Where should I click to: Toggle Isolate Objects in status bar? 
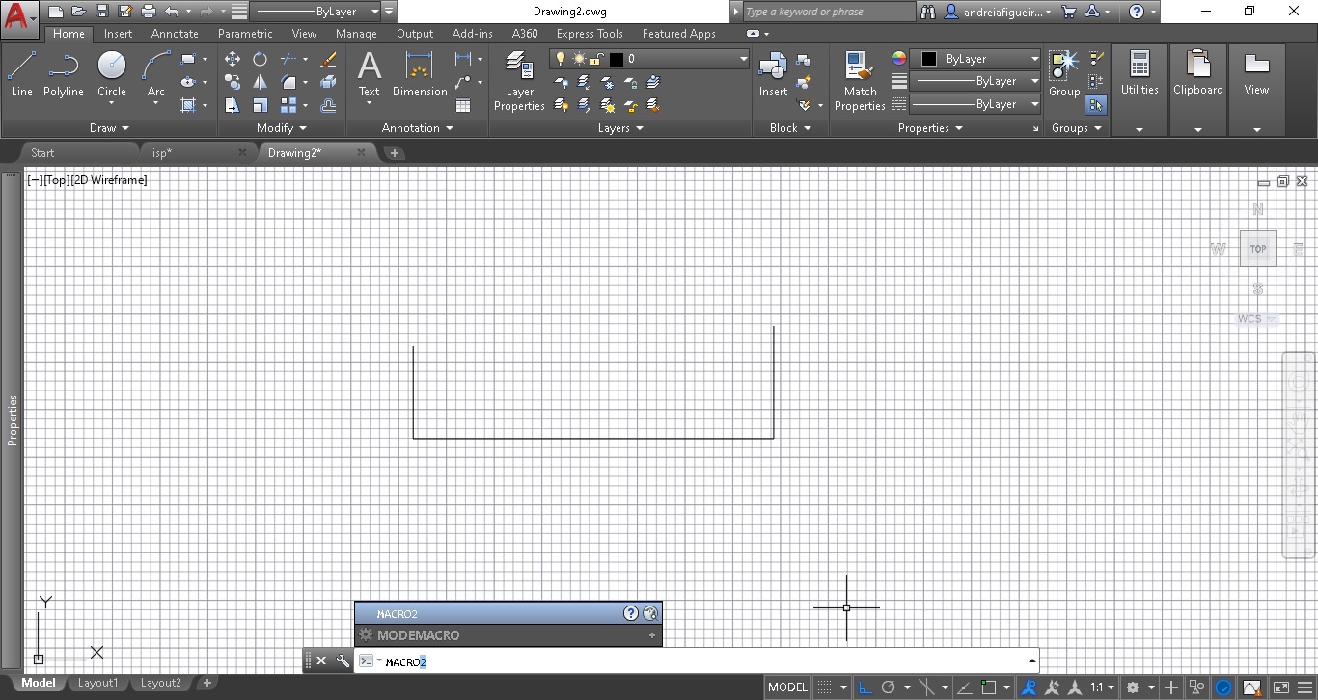click(1197, 687)
